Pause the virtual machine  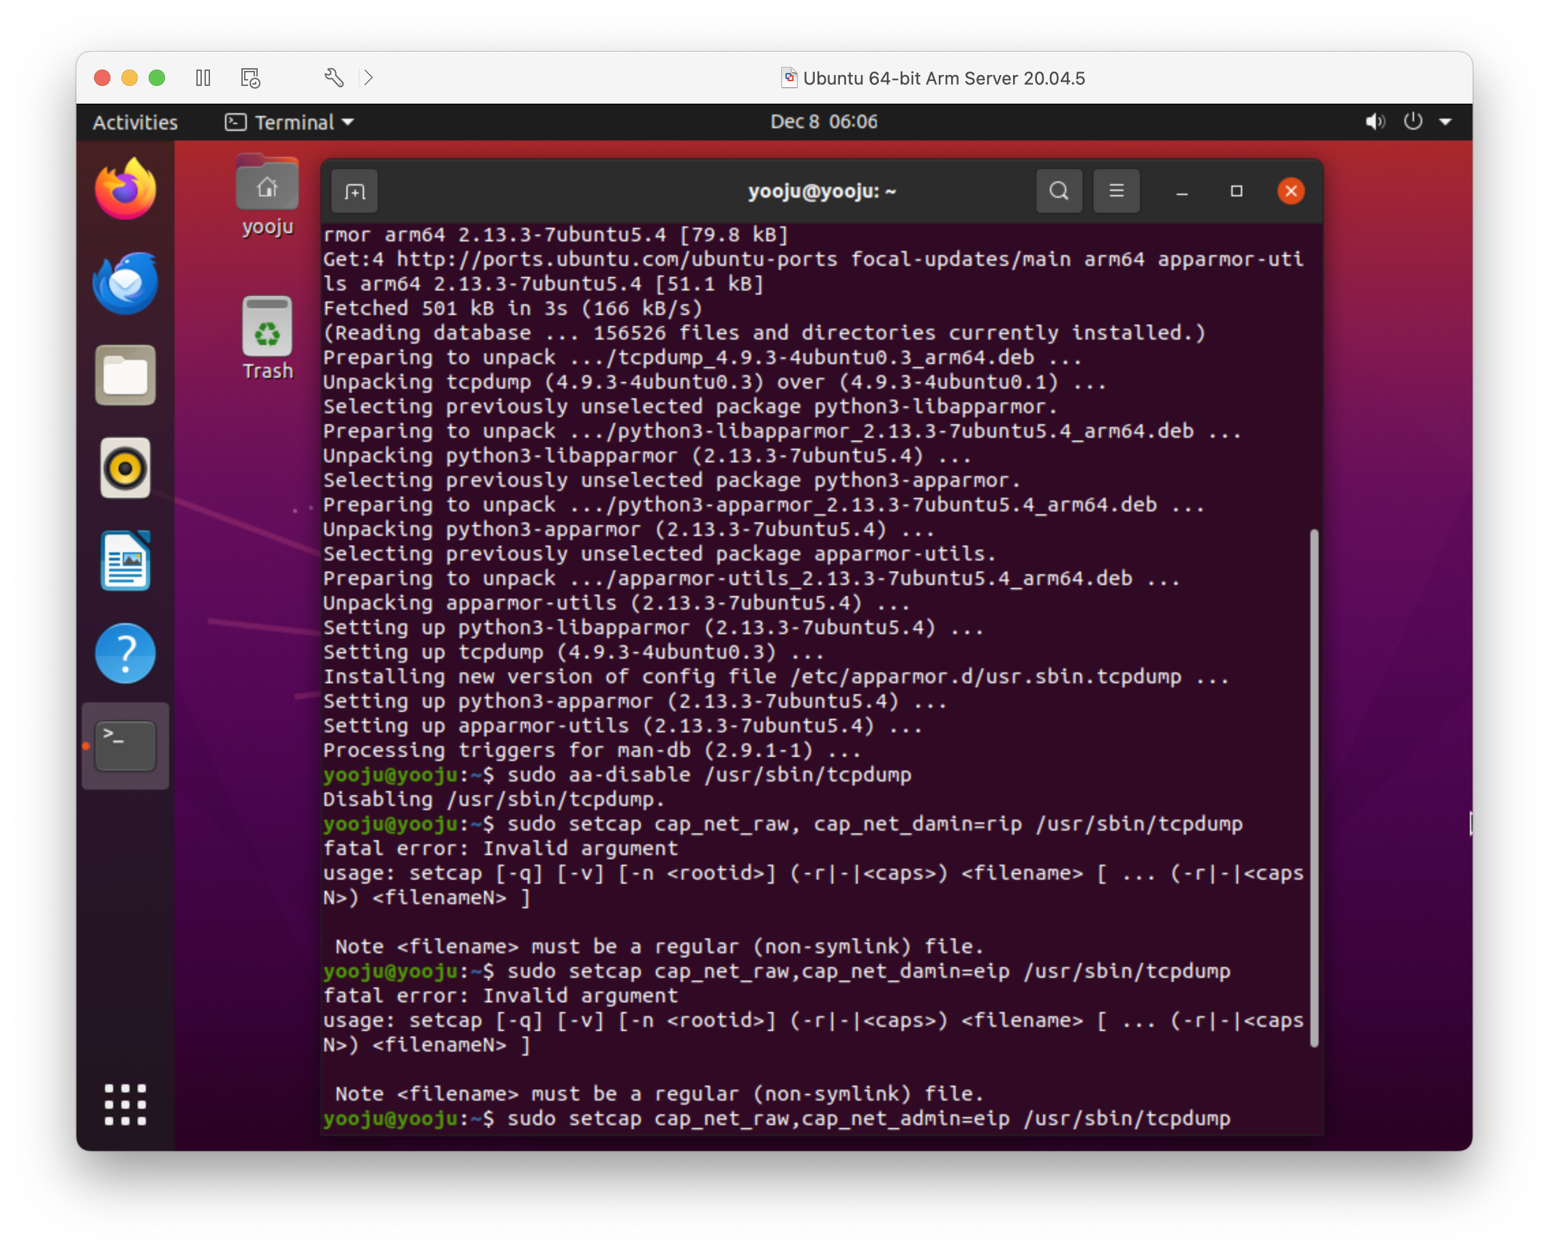click(x=203, y=78)
